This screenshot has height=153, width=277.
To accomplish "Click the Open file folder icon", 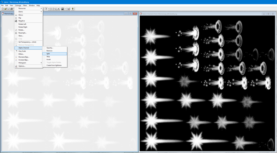I will [x=5, y=9].
